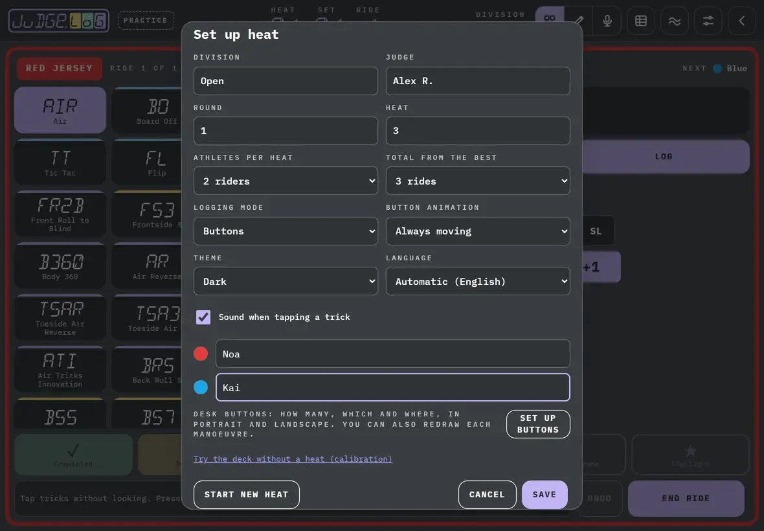The height and width of the screenshot is (531, 764).
Task: Click the wave icon in the top toolbar
Action: [675, 21]
